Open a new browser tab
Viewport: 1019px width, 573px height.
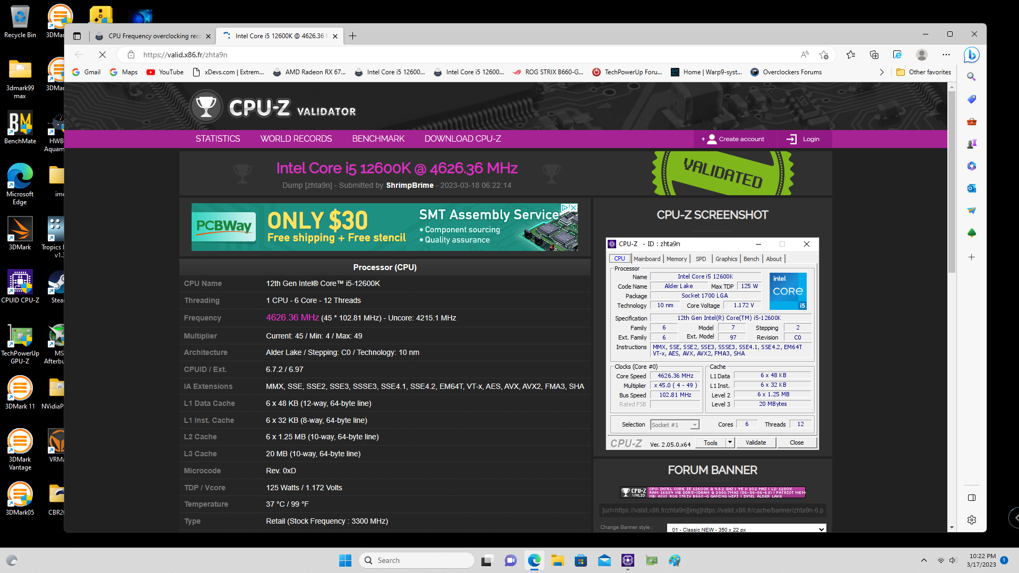[x=352, y=36]
